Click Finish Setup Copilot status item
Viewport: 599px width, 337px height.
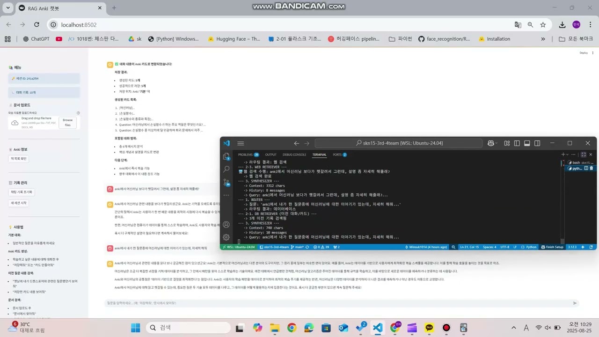pos(552,247)
